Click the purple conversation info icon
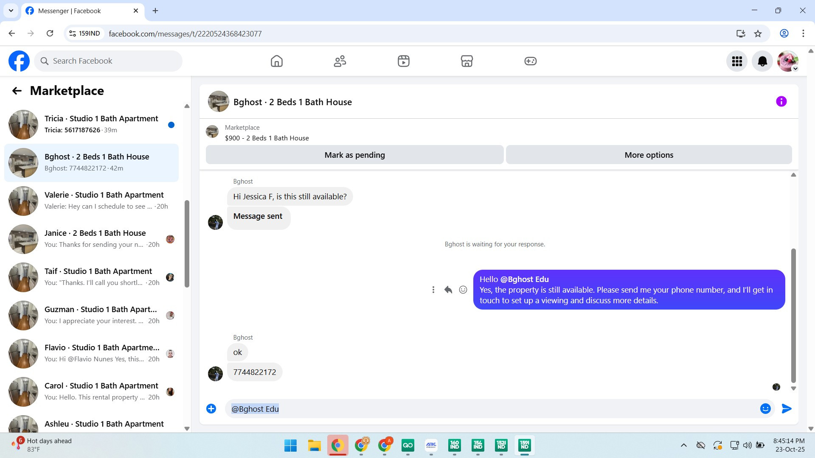The height and width of the screenshot is (458, 815). pos(781,101)
